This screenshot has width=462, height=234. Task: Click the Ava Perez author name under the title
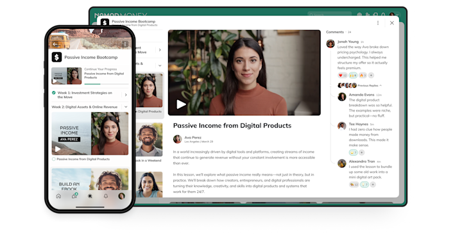point(193,137)
